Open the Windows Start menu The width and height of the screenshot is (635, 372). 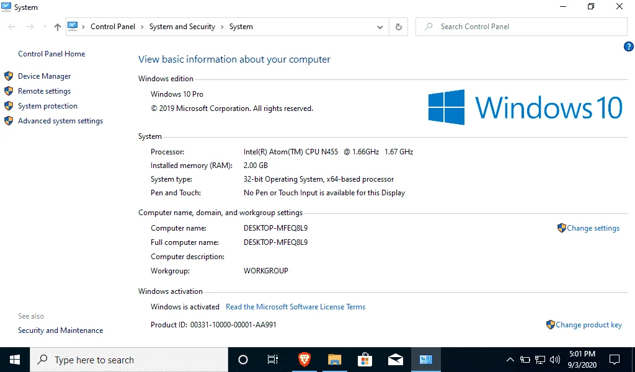[x=15, y=360]
